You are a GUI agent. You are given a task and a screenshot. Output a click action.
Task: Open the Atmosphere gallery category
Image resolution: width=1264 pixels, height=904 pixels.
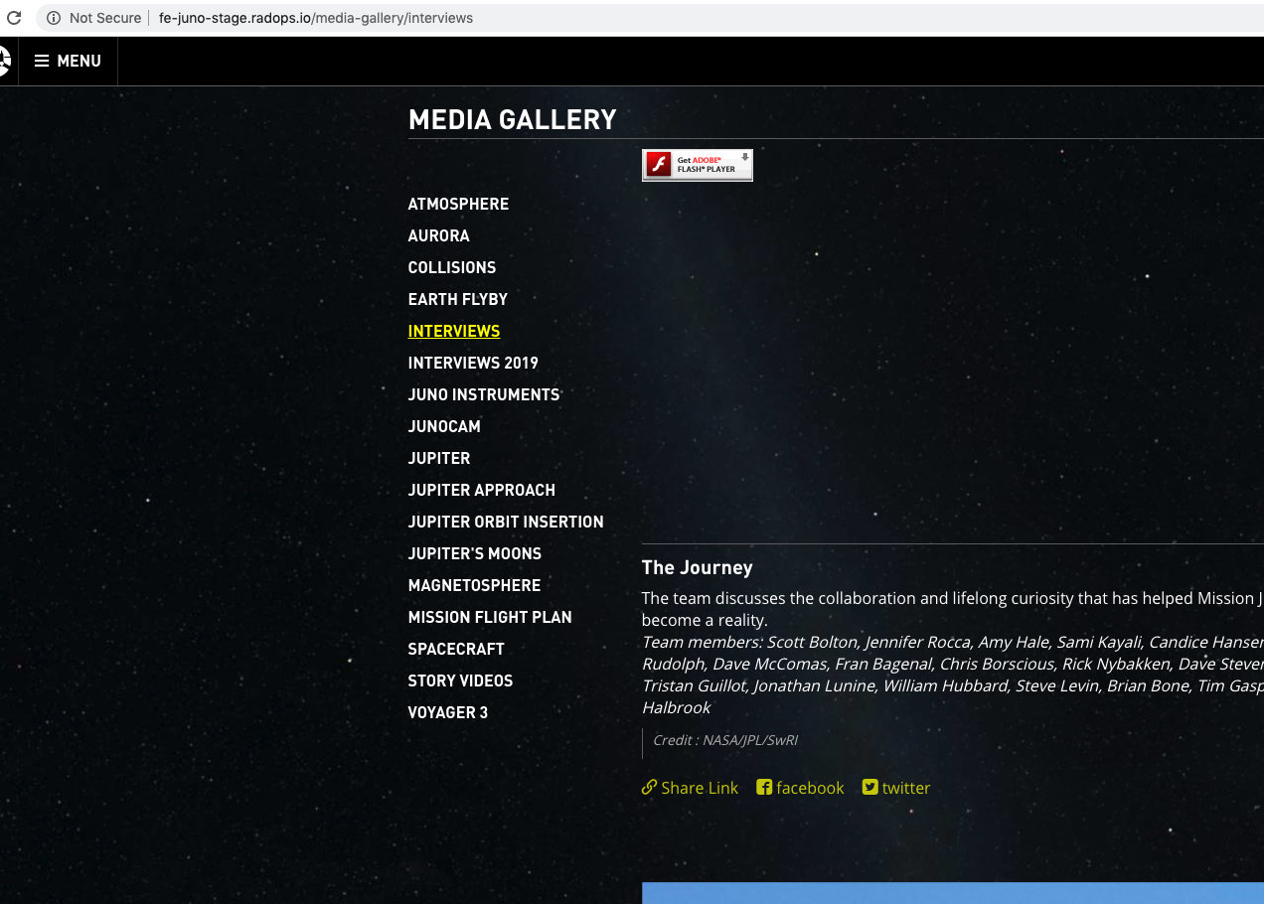pyautogui.click(x=458, y=204)
